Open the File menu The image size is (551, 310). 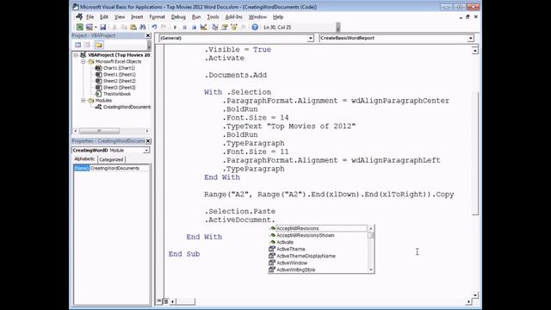click(x=90, y=17)
